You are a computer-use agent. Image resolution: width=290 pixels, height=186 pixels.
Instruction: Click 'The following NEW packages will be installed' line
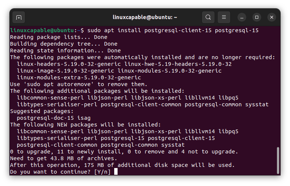click(x=85, y=125)
